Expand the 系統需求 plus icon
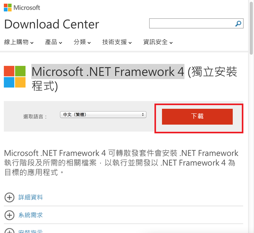Image resolution: width=254 pixels, height=233 pixels. coord(9,215)
